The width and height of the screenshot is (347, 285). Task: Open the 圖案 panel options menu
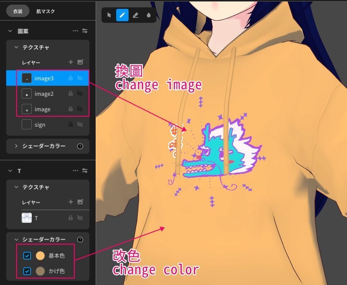pos(76,31)
